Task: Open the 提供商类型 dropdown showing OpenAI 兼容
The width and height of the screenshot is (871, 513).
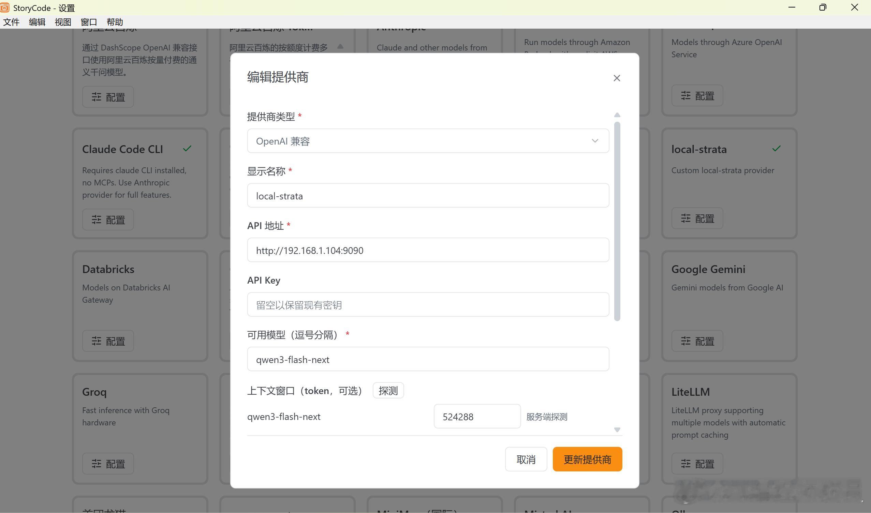Action: (428, 141)
